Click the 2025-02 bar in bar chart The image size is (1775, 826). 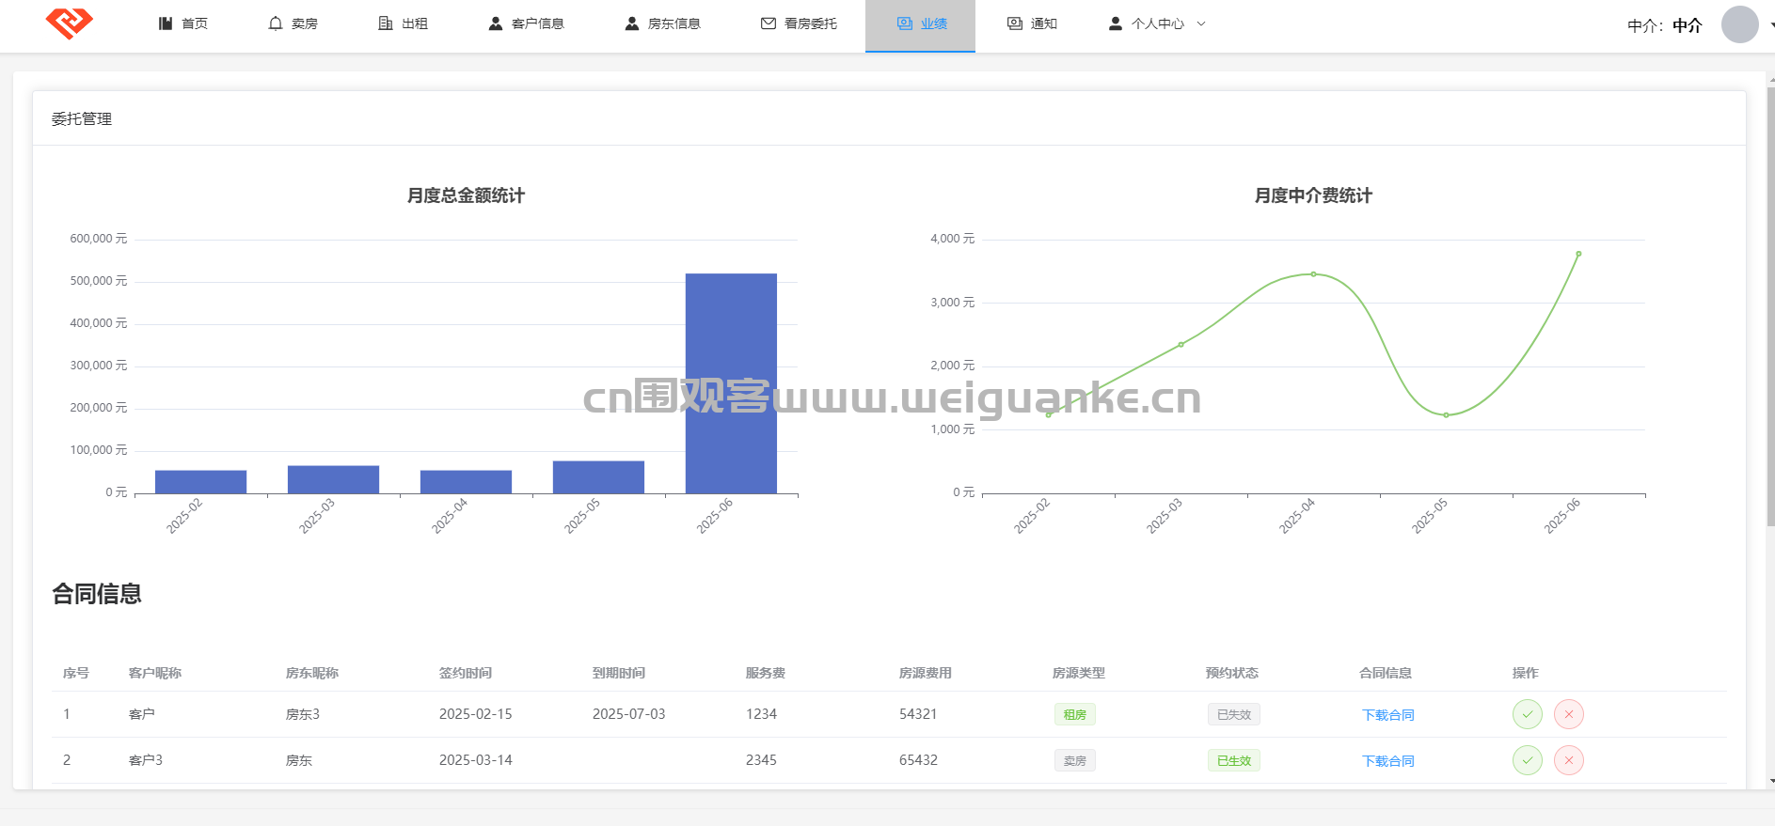coord(200,482)
